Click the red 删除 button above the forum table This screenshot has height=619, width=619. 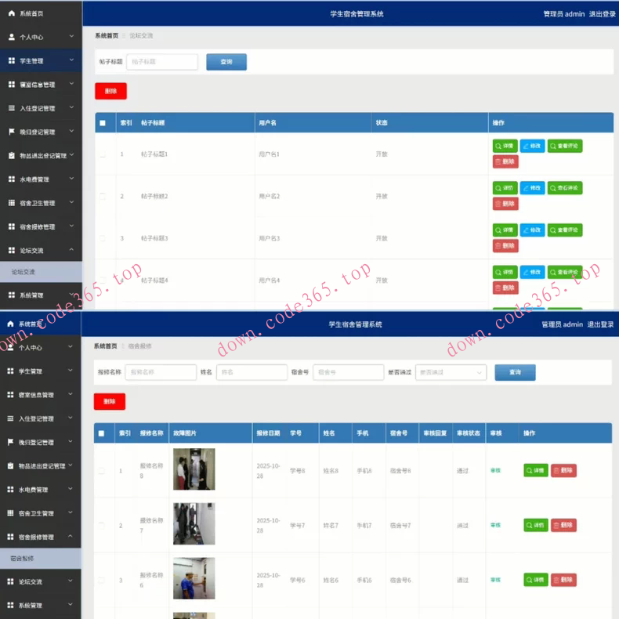[x=111, y=91]
